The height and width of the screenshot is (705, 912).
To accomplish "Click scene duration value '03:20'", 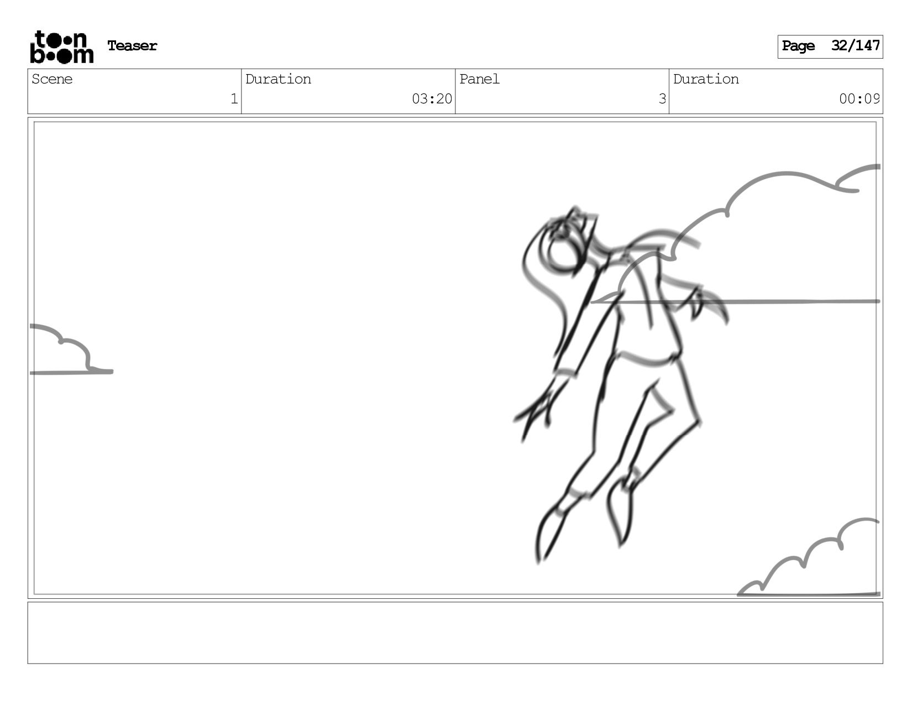I will point(432,99).
